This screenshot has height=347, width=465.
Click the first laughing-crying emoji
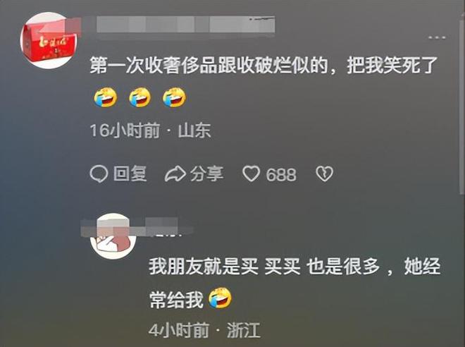tap(106, 97)
